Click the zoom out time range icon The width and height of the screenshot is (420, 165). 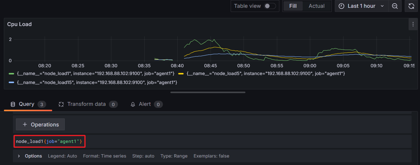pos(395,6)
